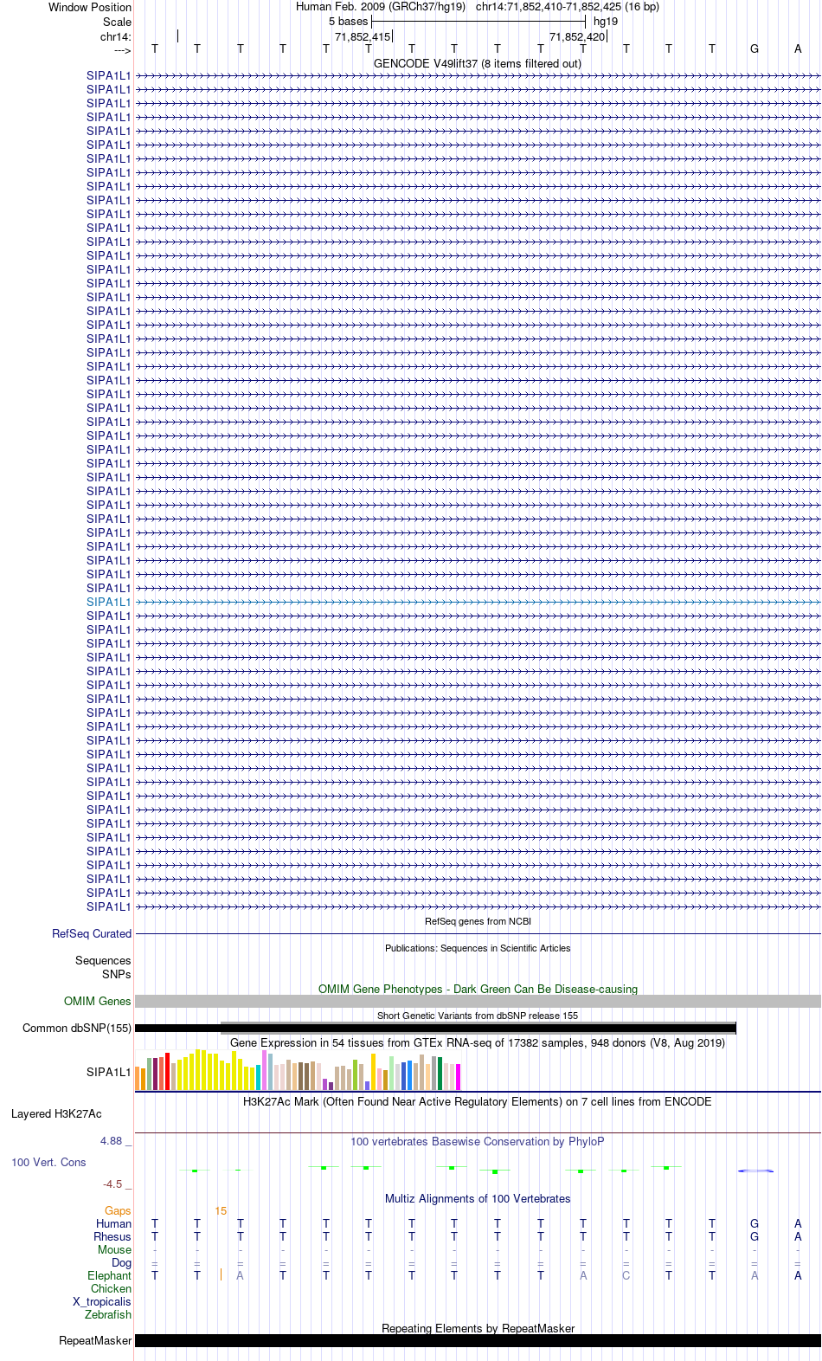Click "Human Feb. 2009 (GRCh37/hg19)" assembly text
The width and height of the screenshot is (822, 1361).
tap(381, 6)
